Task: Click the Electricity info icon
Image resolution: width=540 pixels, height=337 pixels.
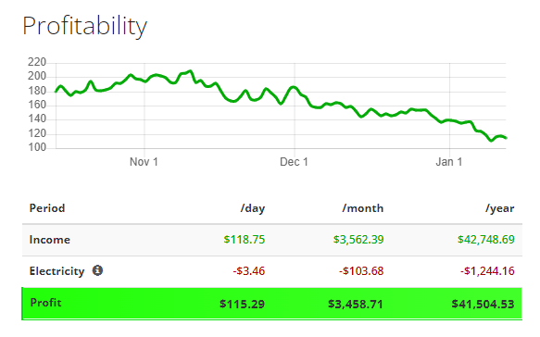Action: (x=97, y=270)
